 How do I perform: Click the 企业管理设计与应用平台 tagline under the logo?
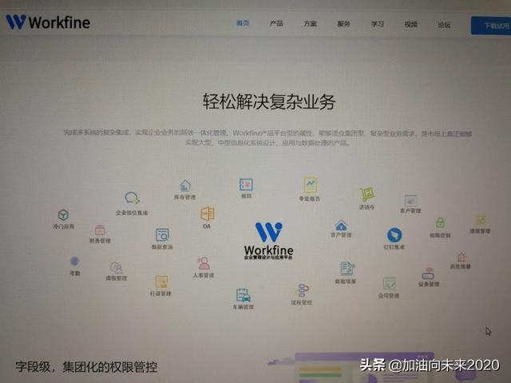coord(268,257)
